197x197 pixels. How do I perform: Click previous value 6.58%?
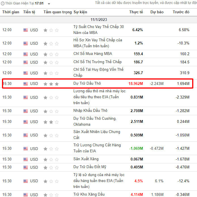click(x=184, y=30)
